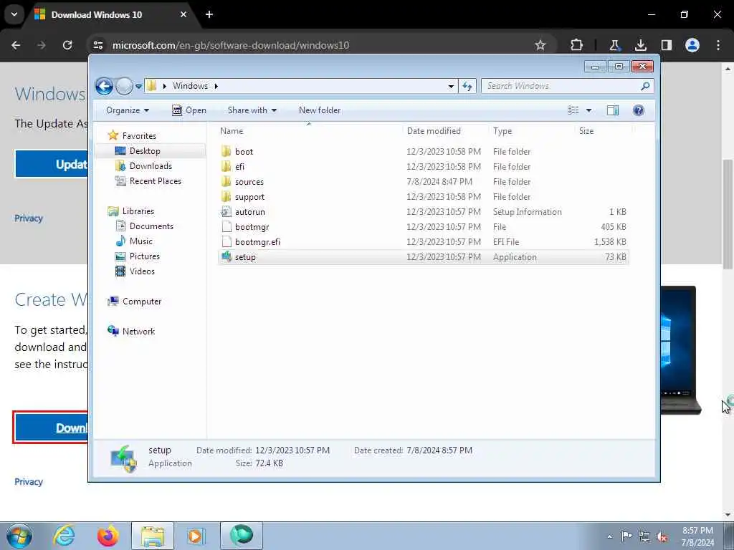The height and width of the screenshot is (550, 734).
Task: Open Chrome three-dot menu
Action: 718,45
